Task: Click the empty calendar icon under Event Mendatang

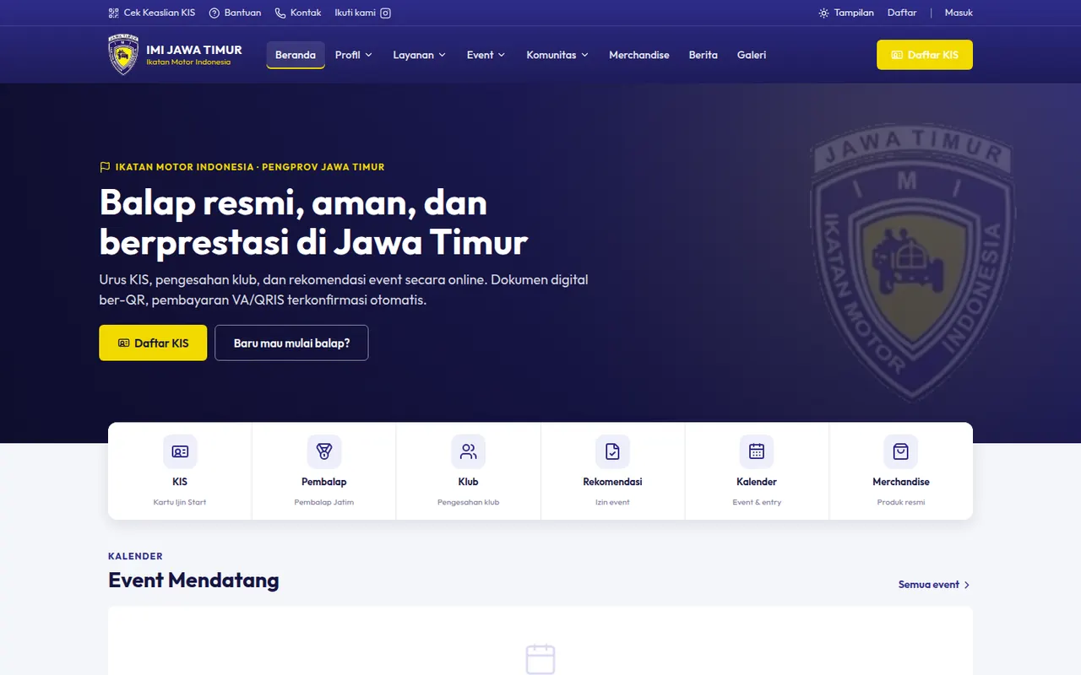Action: [x=540, y=659]
